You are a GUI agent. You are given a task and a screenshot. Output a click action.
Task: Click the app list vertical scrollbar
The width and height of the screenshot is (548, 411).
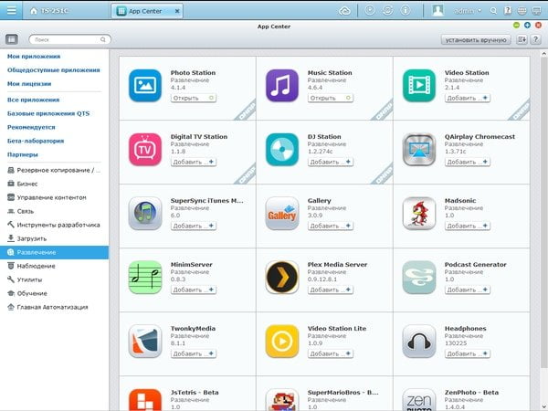pyautogui.click(x=543, y=213)
